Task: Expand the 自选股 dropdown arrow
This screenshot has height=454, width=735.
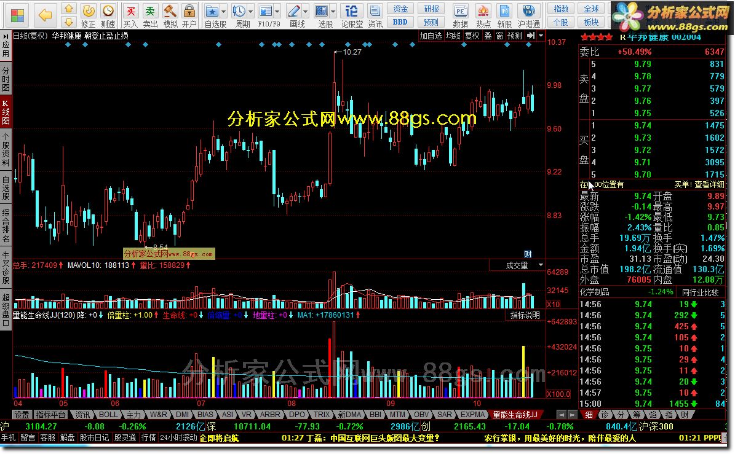Action: point(224,11)
